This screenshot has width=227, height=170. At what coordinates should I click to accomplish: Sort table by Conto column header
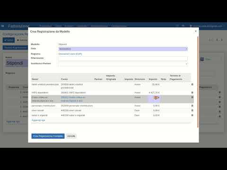pos(64,79)
